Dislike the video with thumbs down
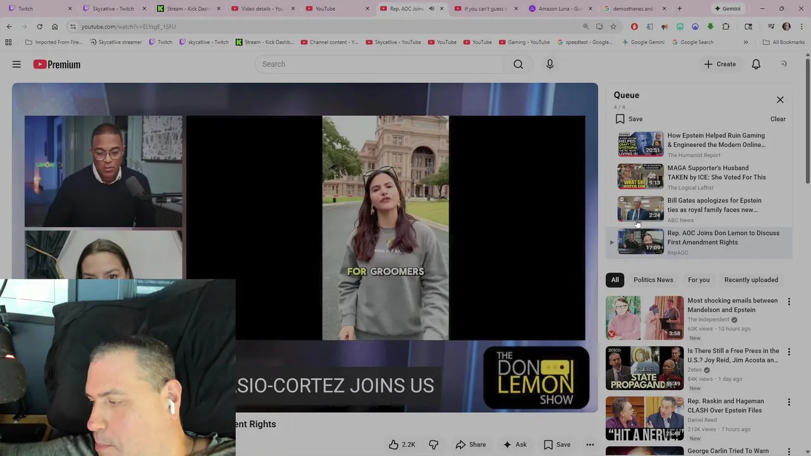This screenshot has width=811, height=456. 433,445
